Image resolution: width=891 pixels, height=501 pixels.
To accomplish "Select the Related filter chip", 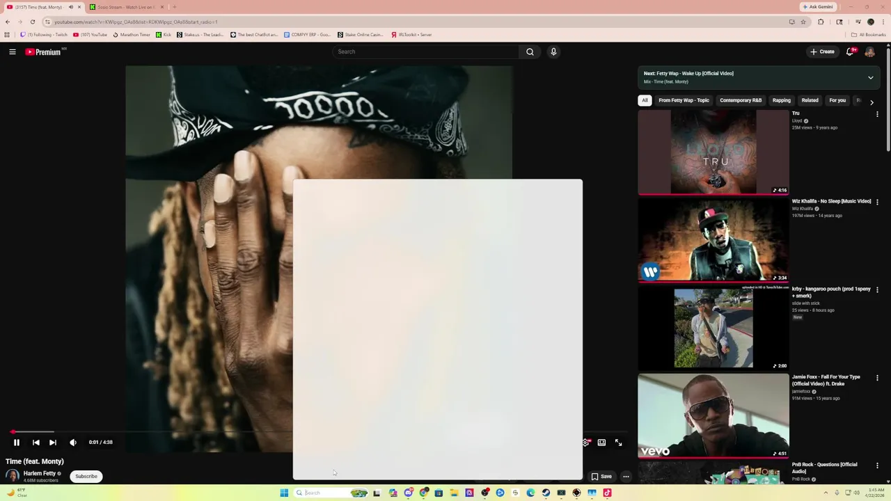I will coord(810,100).
